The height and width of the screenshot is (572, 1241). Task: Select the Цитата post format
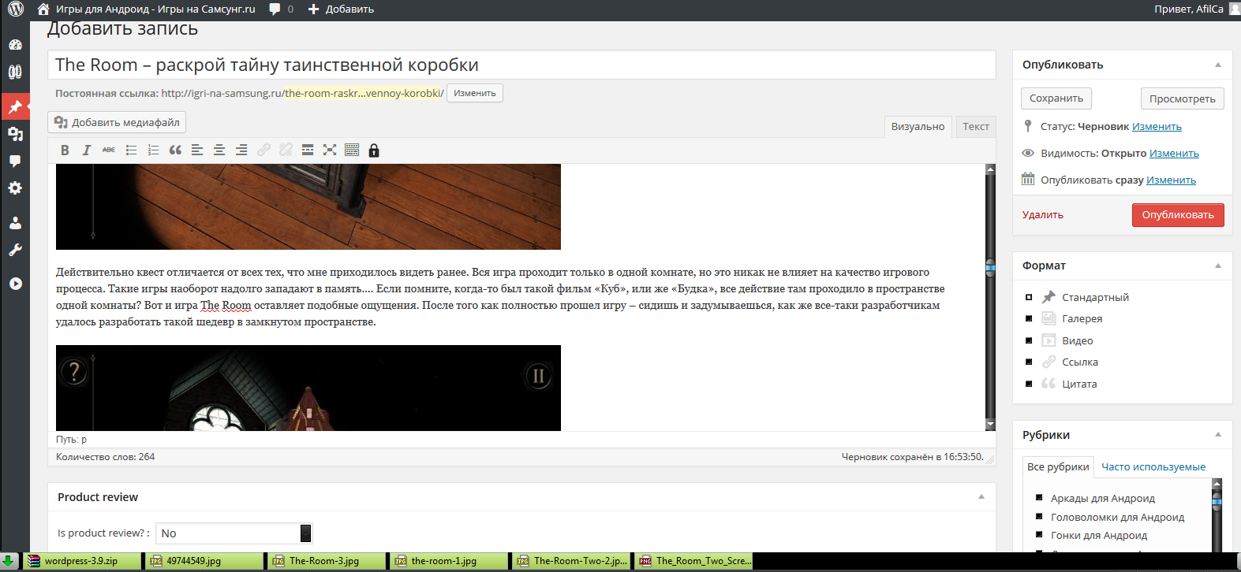coord(1029,384)
